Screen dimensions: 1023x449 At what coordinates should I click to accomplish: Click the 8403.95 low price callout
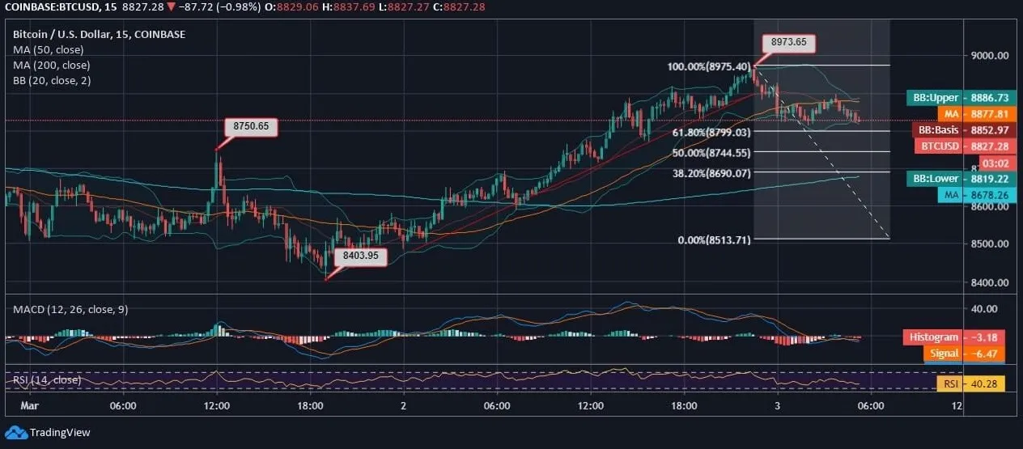click(361, 256)
